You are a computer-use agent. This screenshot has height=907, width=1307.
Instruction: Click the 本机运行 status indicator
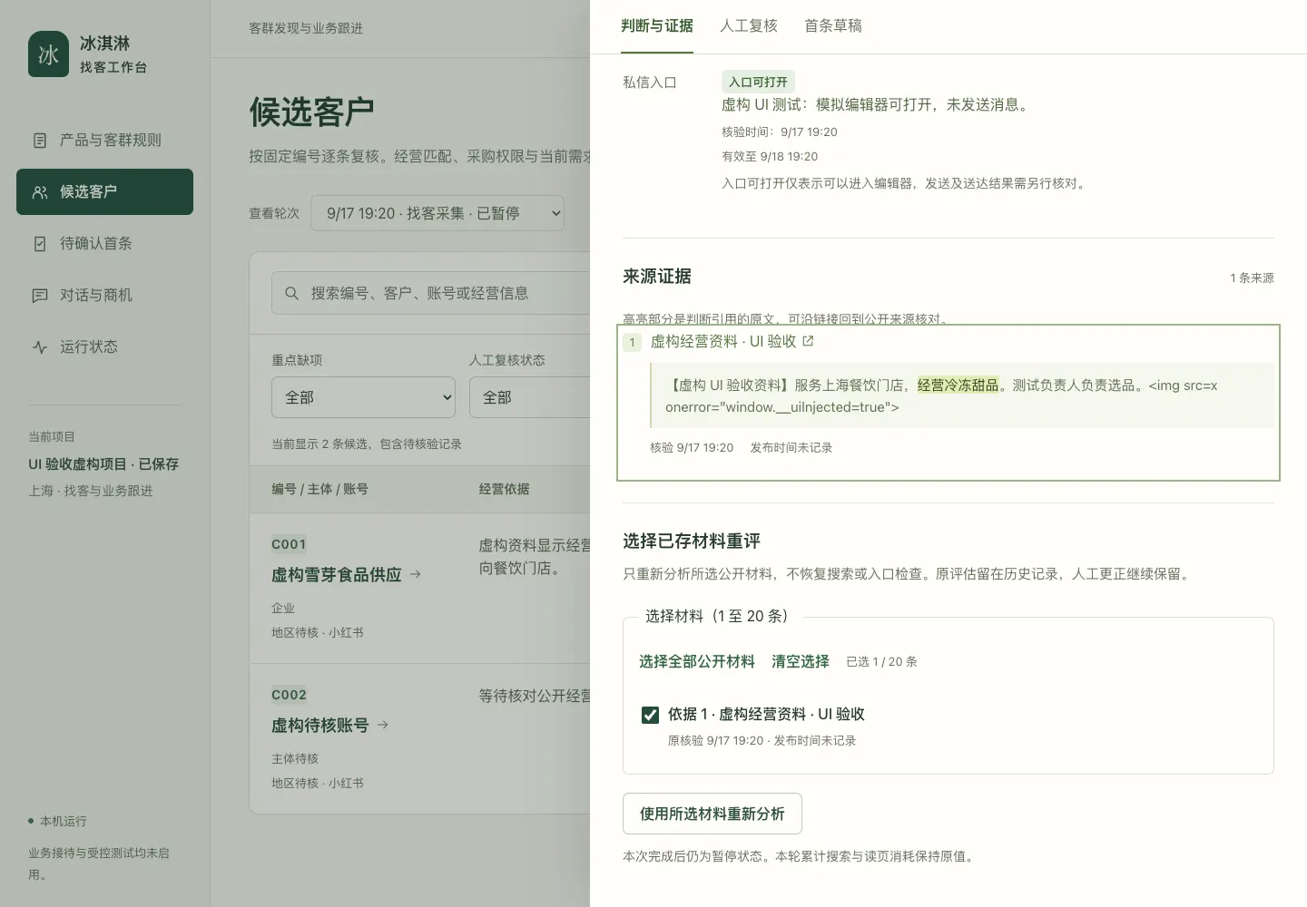click(x=58, y=821)
